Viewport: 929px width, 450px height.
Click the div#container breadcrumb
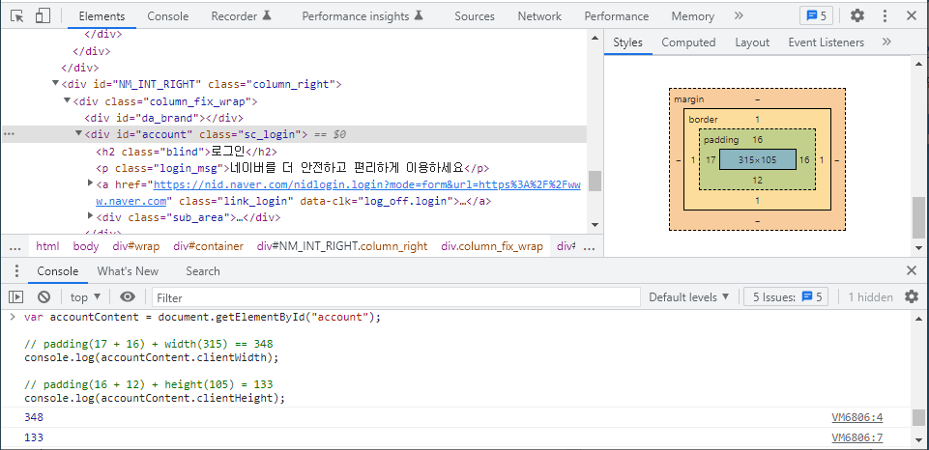(x=209, y=246)
